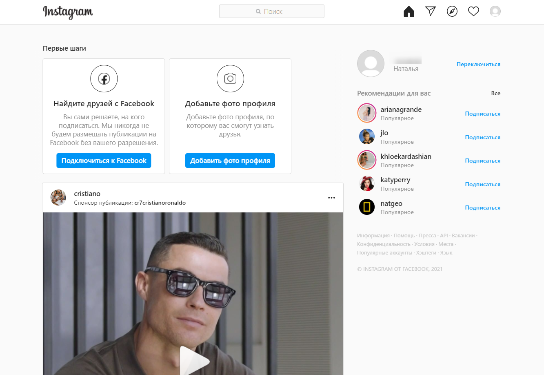Click the Facebook circle icon

coord(104,78)
